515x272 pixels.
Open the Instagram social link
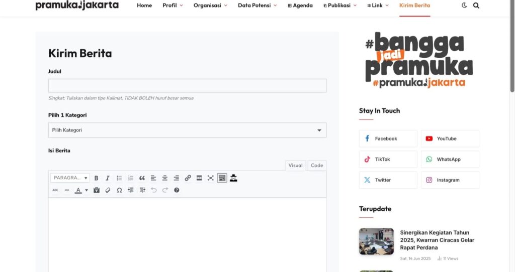(450, 180)
